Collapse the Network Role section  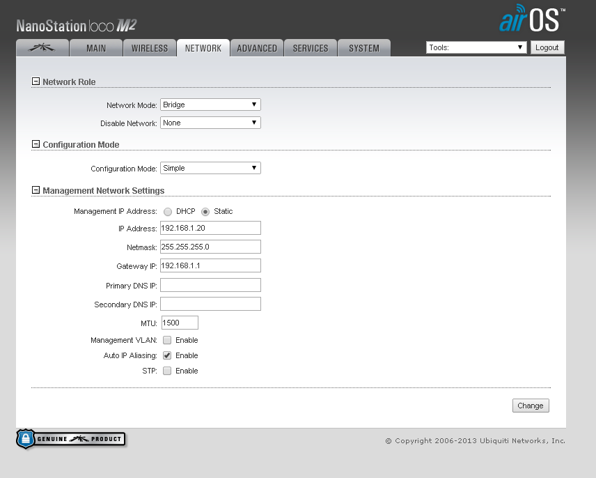coord(36,82)
